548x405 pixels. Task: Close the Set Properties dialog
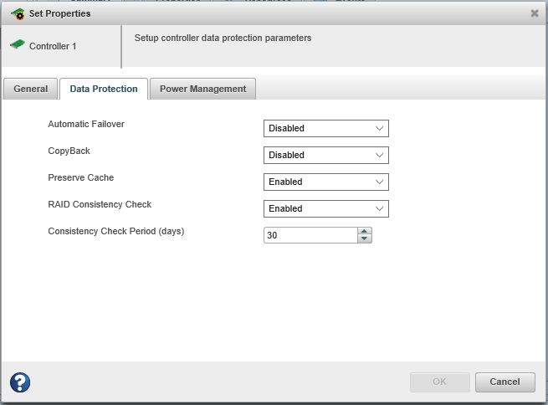click(x=535, y=13)
